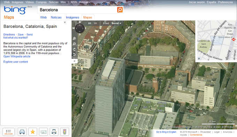
Task: Switch to Road map style
Action: click(x=106, y=23)
